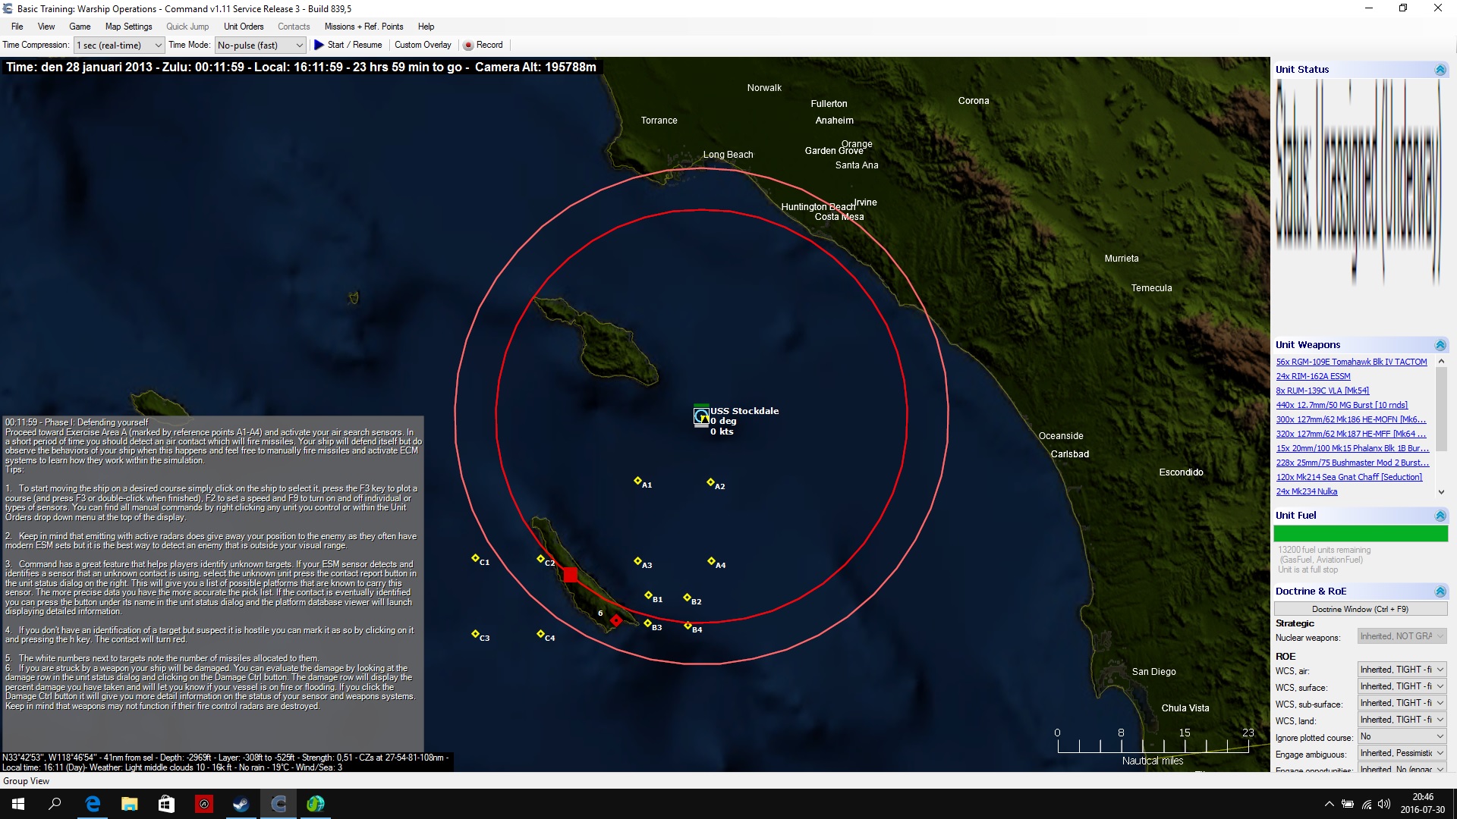Open the Time Compression dropdown
The width and height of the screenshot is (1457, 819).
(x=119, y=45)
